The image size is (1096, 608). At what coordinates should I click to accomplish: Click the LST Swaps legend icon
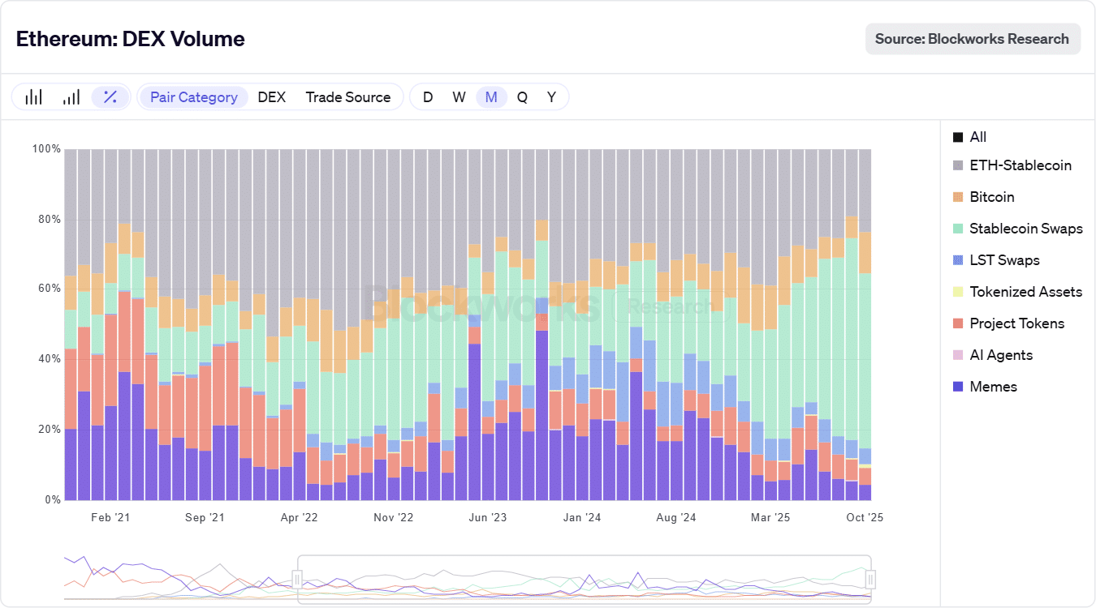[x=958, y=260]
